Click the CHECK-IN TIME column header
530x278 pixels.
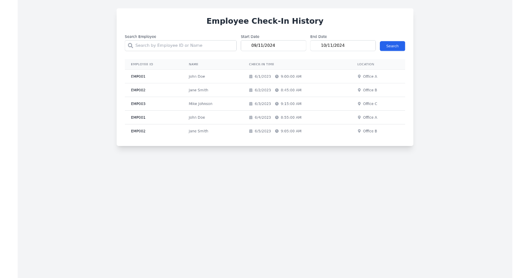click(262, 64)
